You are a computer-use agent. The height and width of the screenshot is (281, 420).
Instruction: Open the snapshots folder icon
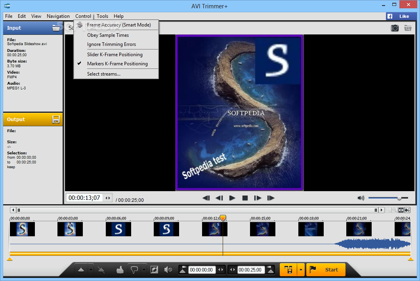pyautogui.click(x=408, y=28)
